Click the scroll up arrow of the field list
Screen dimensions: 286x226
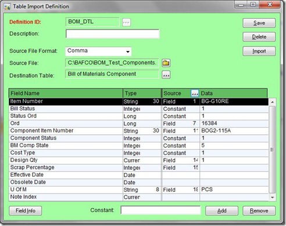[x=273, y=102]
